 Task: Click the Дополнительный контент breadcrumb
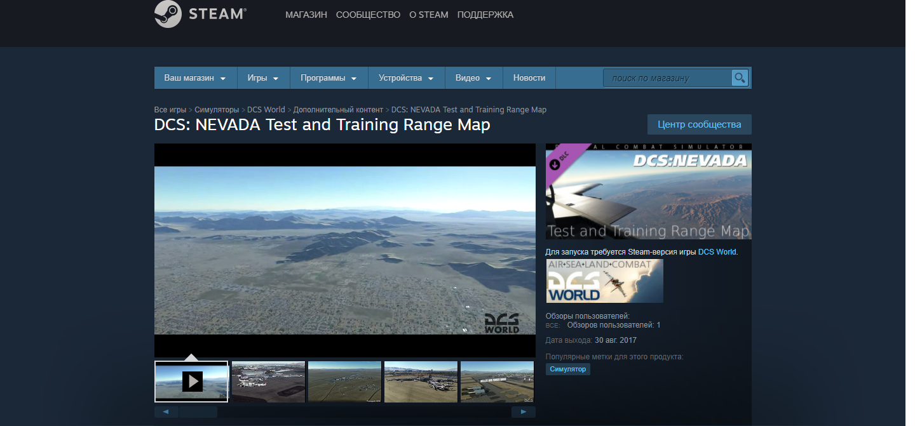pos(338,110)
